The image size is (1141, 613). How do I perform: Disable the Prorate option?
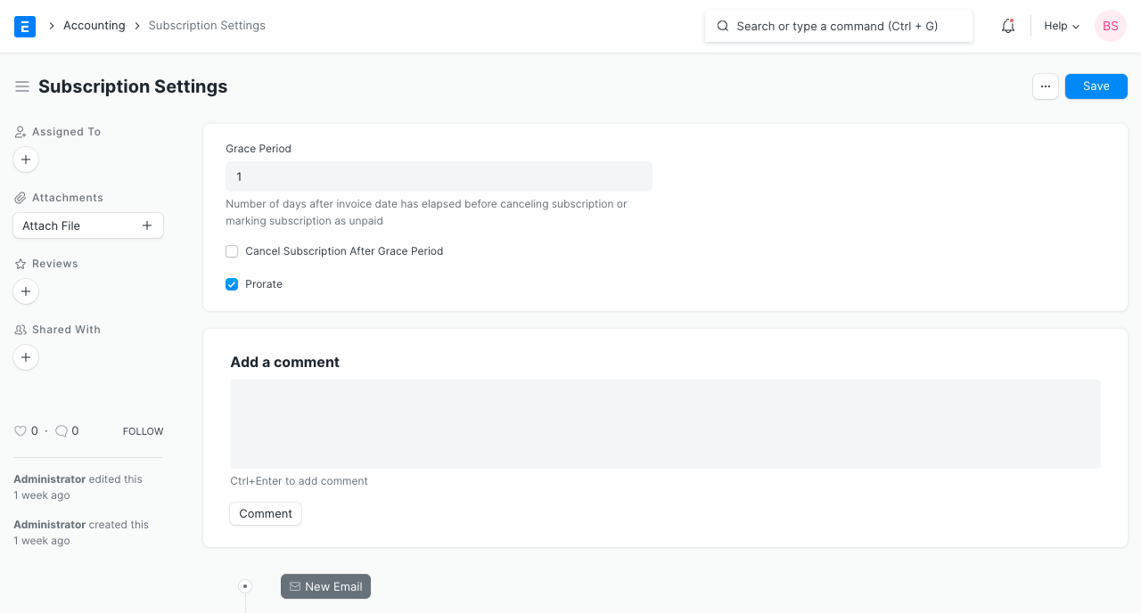pyautogui.click(x=232, y=284)
